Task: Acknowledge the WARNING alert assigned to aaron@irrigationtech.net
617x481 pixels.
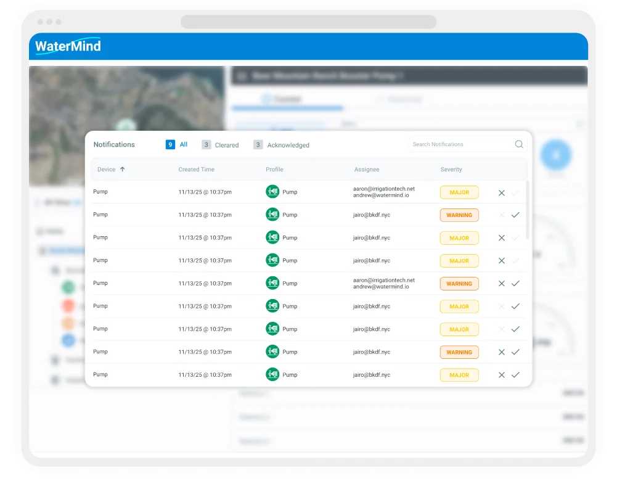Action: [x=515, y=284]
